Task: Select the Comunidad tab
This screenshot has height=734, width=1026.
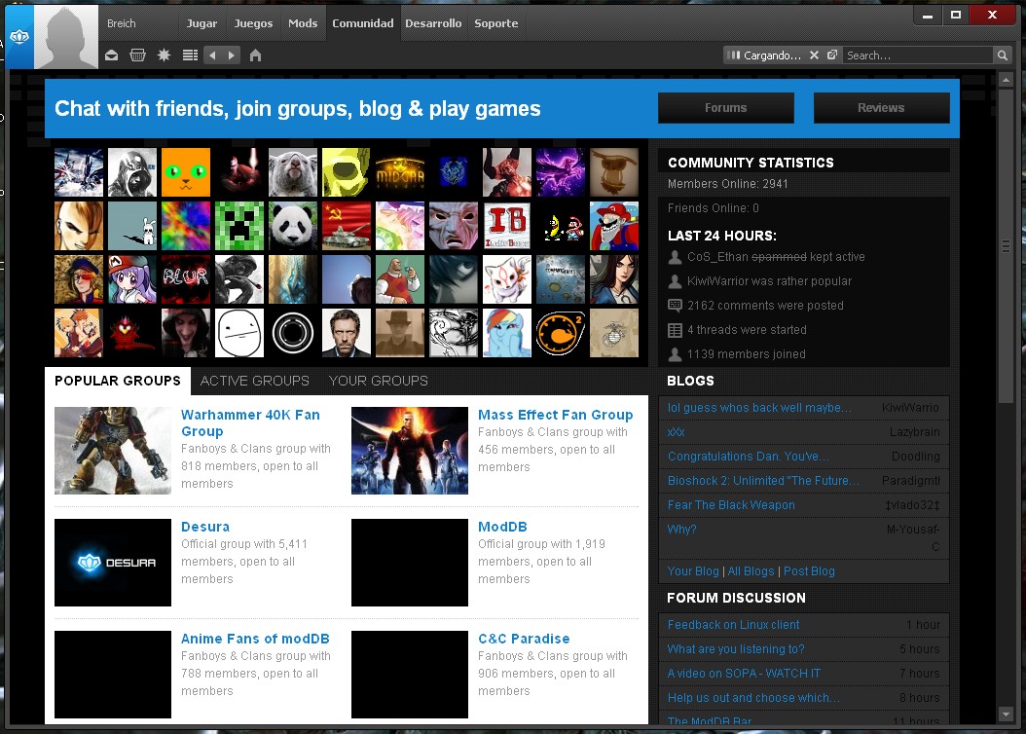Action: 362,23
